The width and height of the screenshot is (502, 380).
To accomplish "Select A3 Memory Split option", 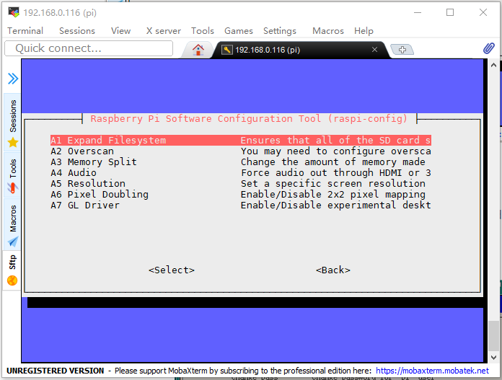I will point(241,162).
